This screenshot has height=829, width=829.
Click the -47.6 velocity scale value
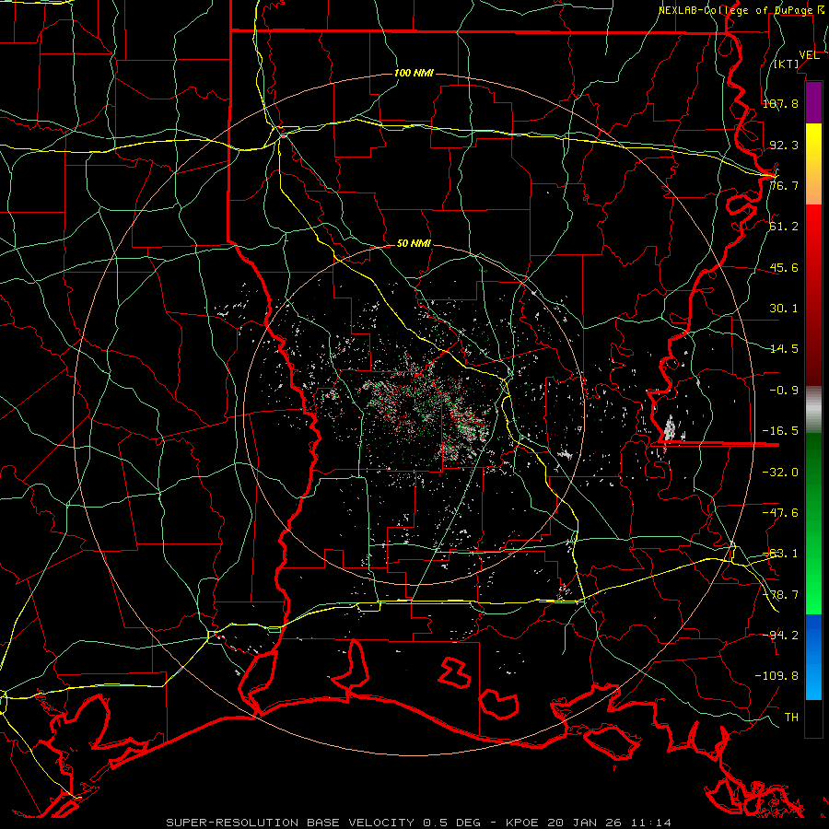coord(780,513)
